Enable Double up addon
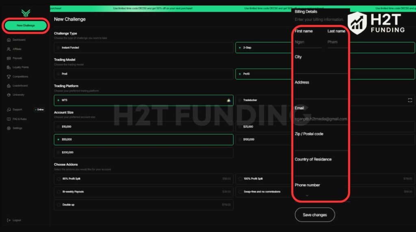This screenshot has width=416, height=232. point(143,205)
